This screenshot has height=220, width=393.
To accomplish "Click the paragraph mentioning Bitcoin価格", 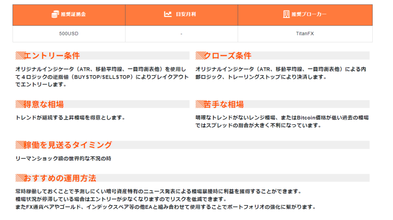I will coord(282,121).
